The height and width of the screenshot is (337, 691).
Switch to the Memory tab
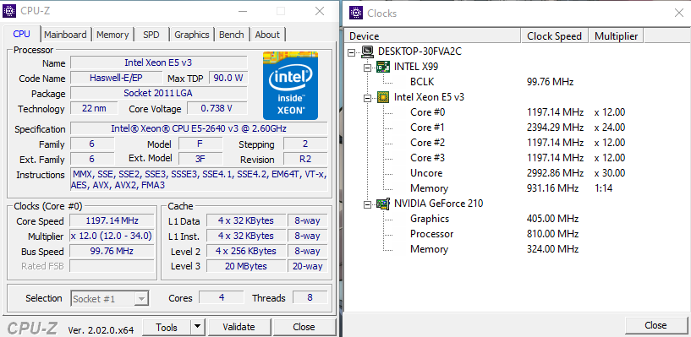[x=112, y=35]
